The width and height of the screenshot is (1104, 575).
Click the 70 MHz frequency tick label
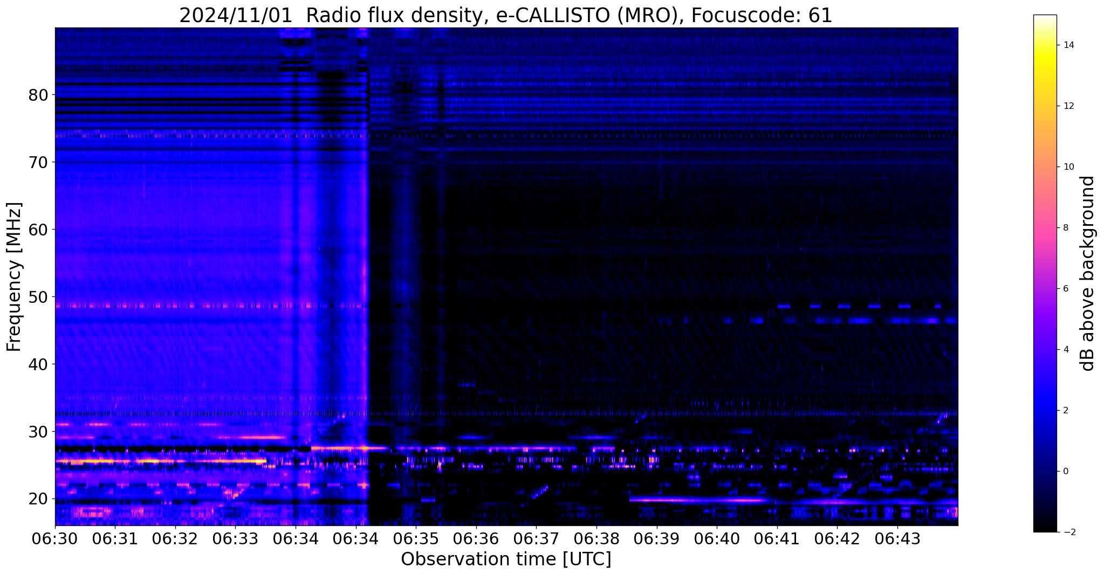[x=38, y=162]
